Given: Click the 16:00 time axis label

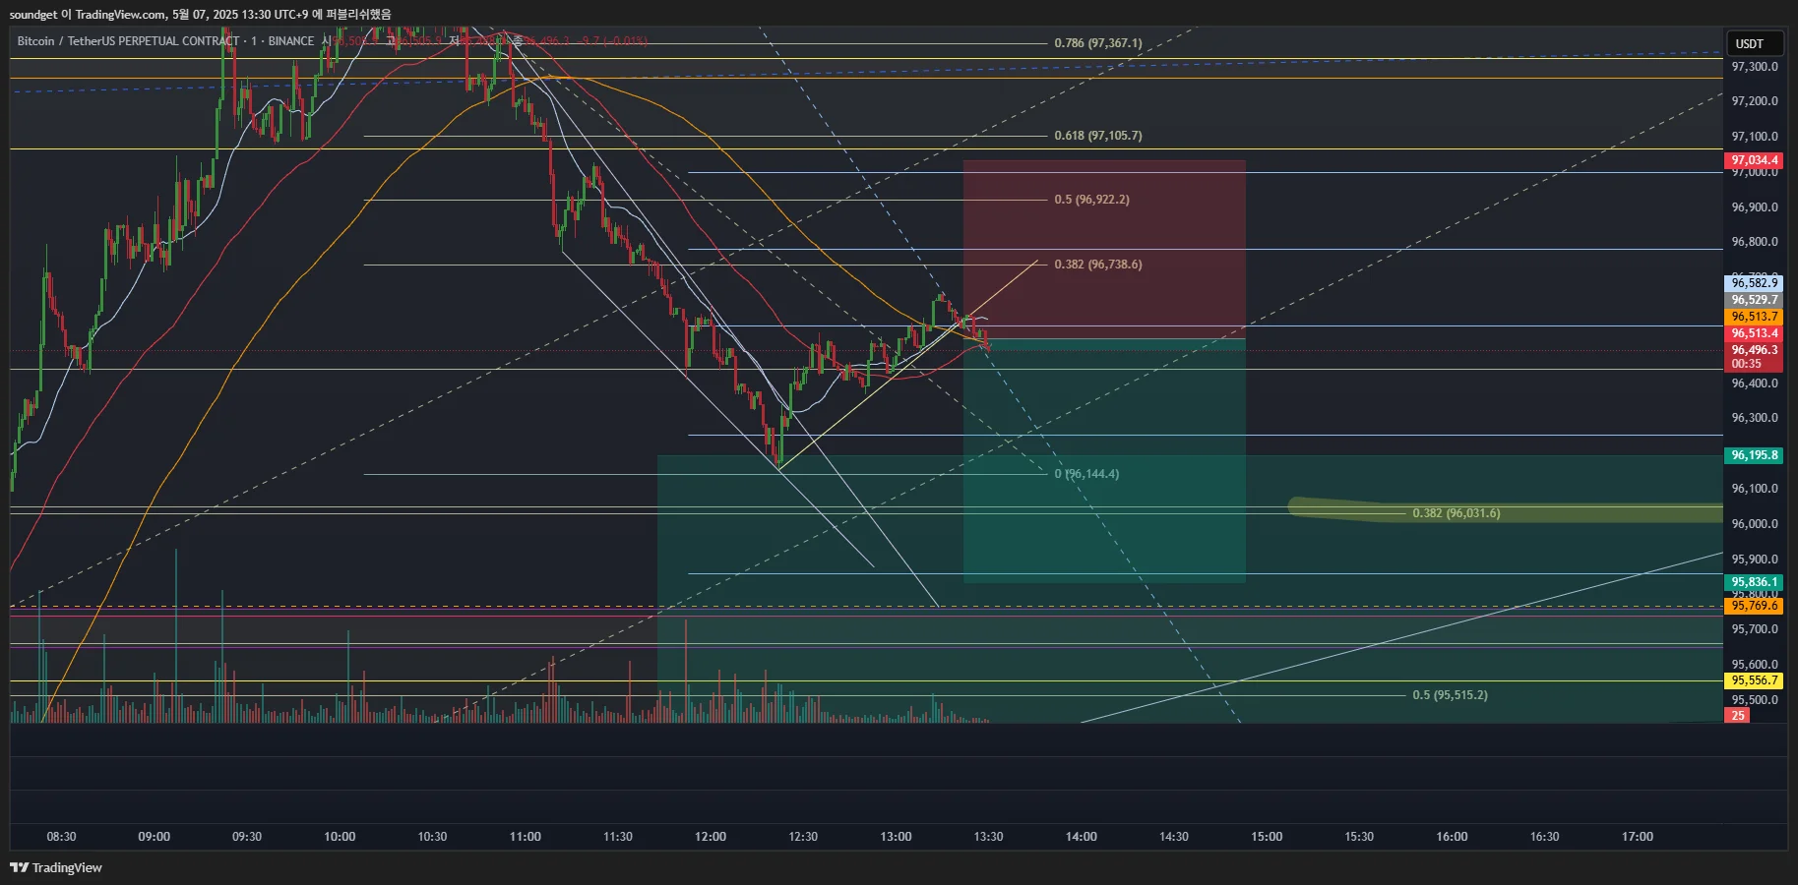Looking at the screenshot, I should 1452,837.
